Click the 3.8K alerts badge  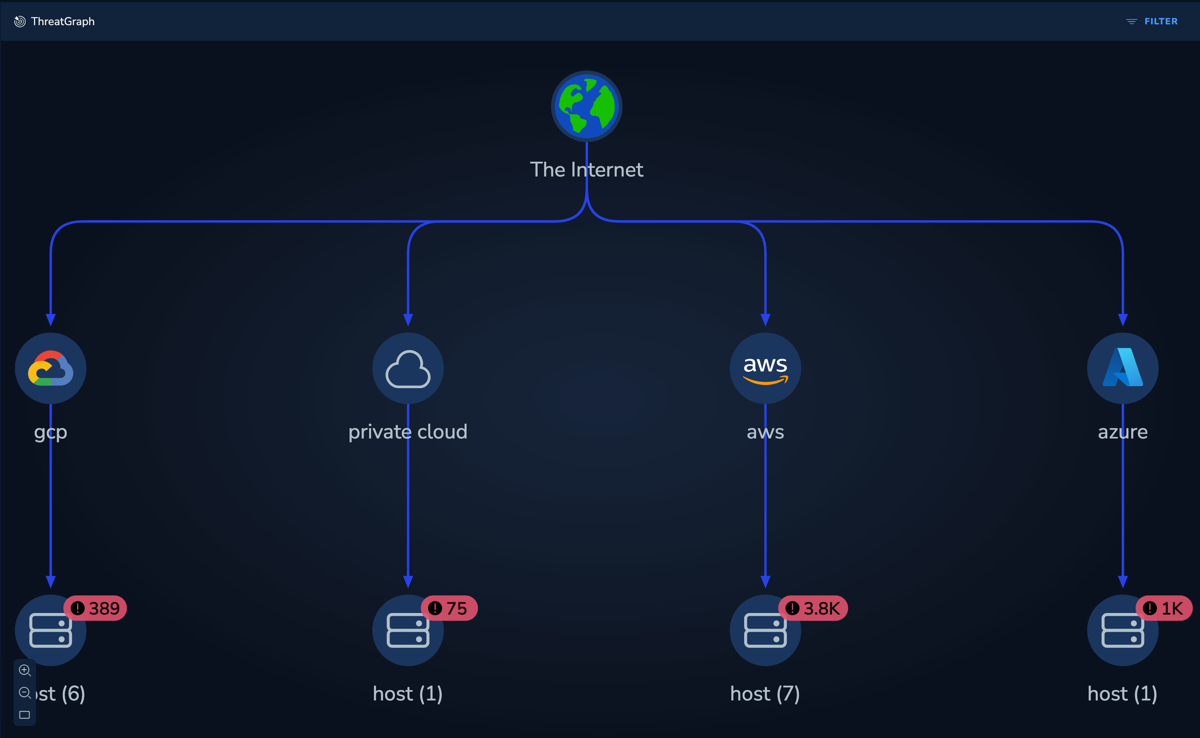[813, 608]
